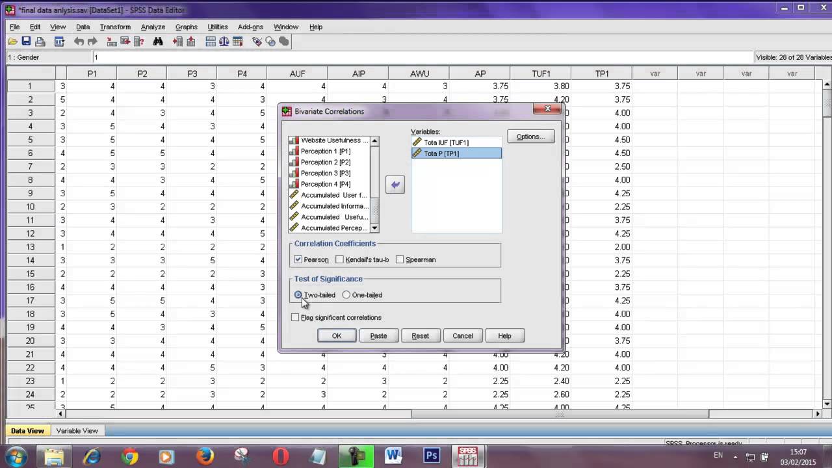The height and width of the screenshot is (468, 832).
Task: Check the Kendall's tau-b checkbox
Action: point(340,259)
